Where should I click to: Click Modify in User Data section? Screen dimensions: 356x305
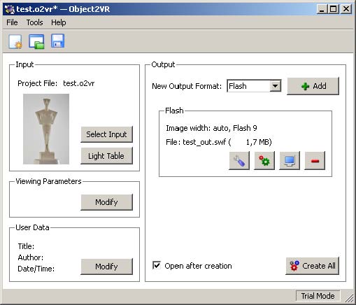tap(107, 267)
